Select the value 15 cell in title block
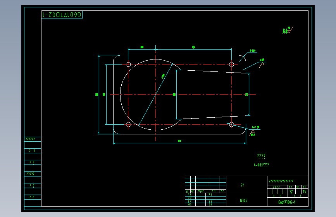 pos(305,192)
